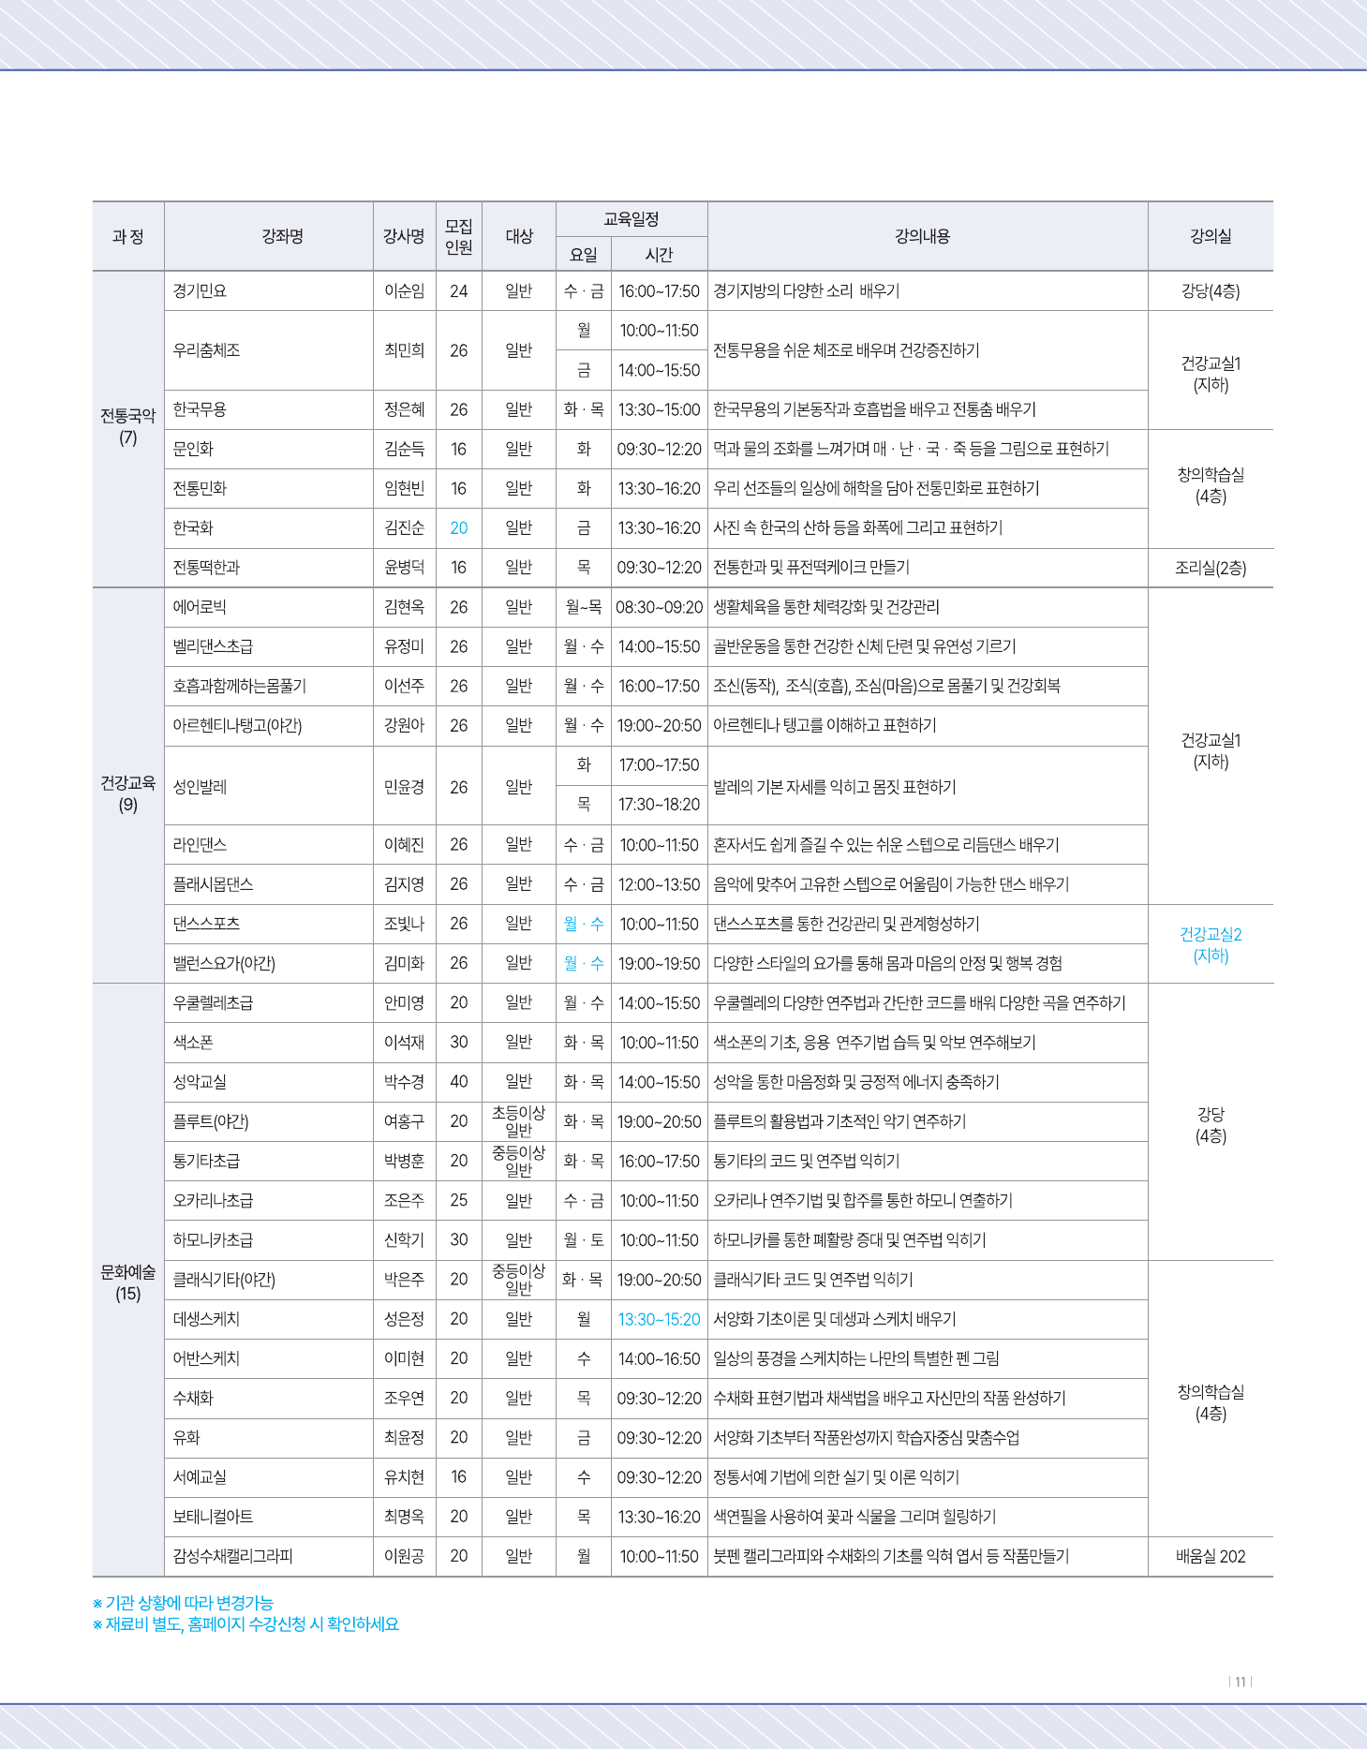Click classroom cell 조리실(2층)

[1211, 568]
